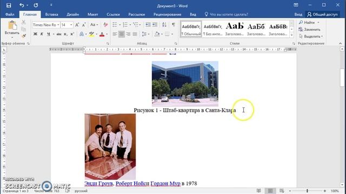Toggle superscript x² formatting
Image resolution: width=346 pixels, height=194 pixels.
[72, 34]
